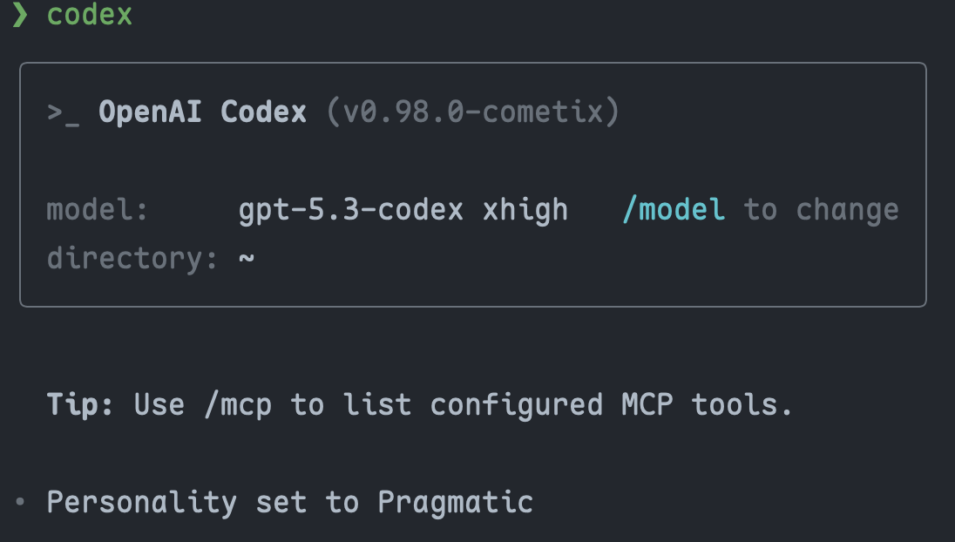Click the tilde home directory symbol
Image resolution: width=955 pixels, height=542 pixels.
click(246, 258)
